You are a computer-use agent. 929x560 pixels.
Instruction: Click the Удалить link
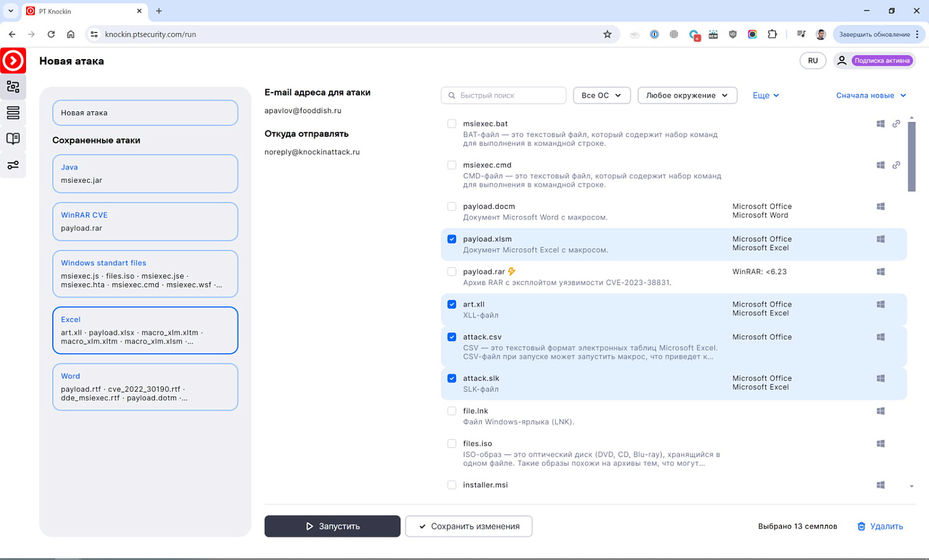886,526
